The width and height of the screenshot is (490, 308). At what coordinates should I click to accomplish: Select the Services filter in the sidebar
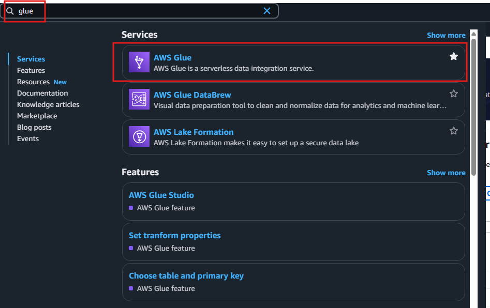click(x=31, y=59)
